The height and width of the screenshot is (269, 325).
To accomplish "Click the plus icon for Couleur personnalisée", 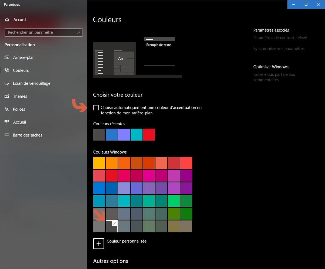I will point(99,243).
